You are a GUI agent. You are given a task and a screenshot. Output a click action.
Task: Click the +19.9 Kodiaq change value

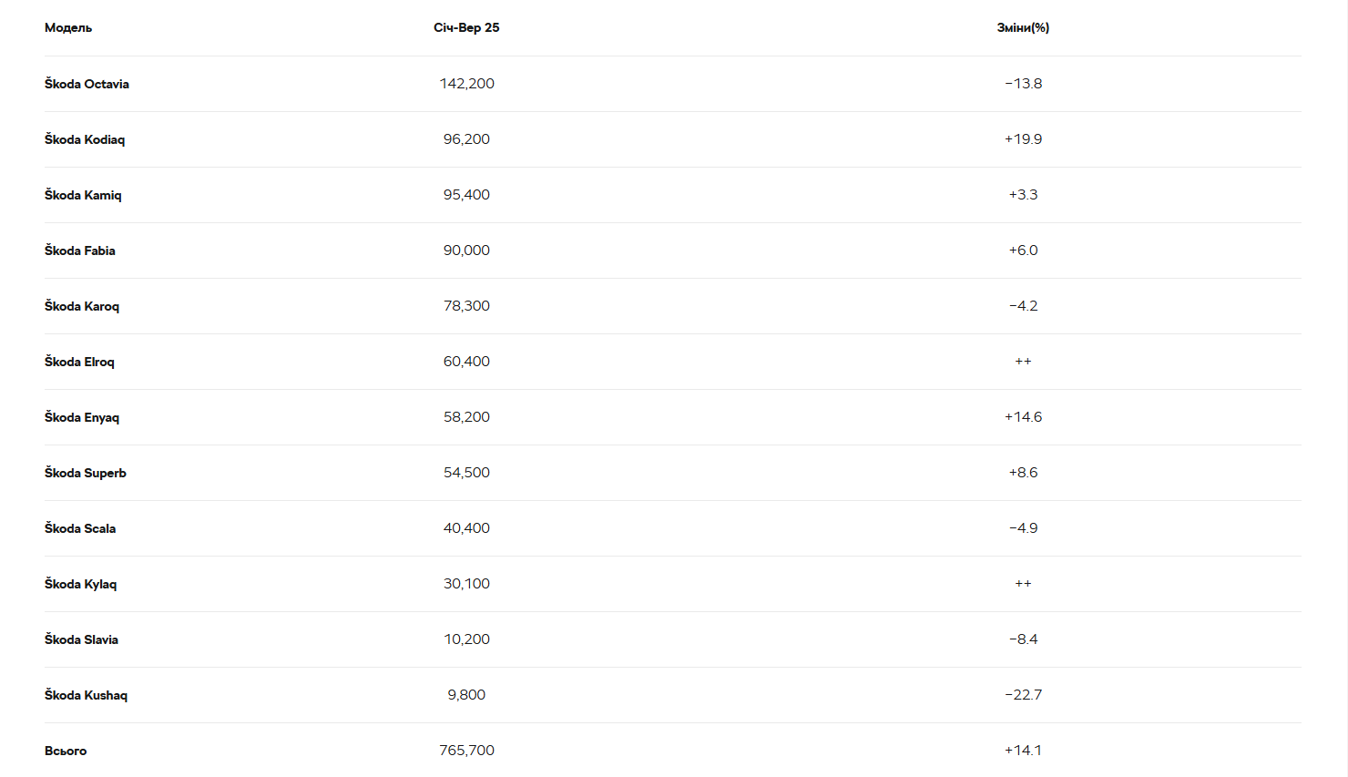[x=1023, y=139]
